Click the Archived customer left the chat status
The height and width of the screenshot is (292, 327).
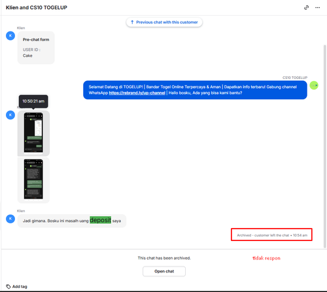(x=272, y=235)
